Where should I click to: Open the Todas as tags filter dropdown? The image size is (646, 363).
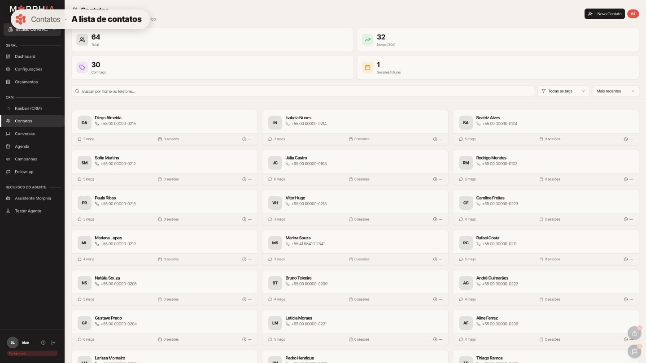click(x=563, y=91)
